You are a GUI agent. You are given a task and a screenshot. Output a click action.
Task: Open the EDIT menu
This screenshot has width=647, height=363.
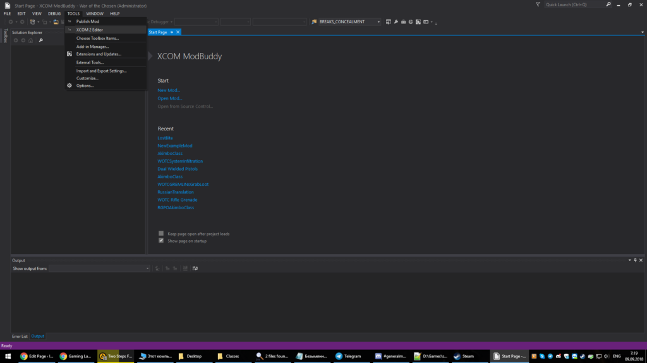click(21, 14)
